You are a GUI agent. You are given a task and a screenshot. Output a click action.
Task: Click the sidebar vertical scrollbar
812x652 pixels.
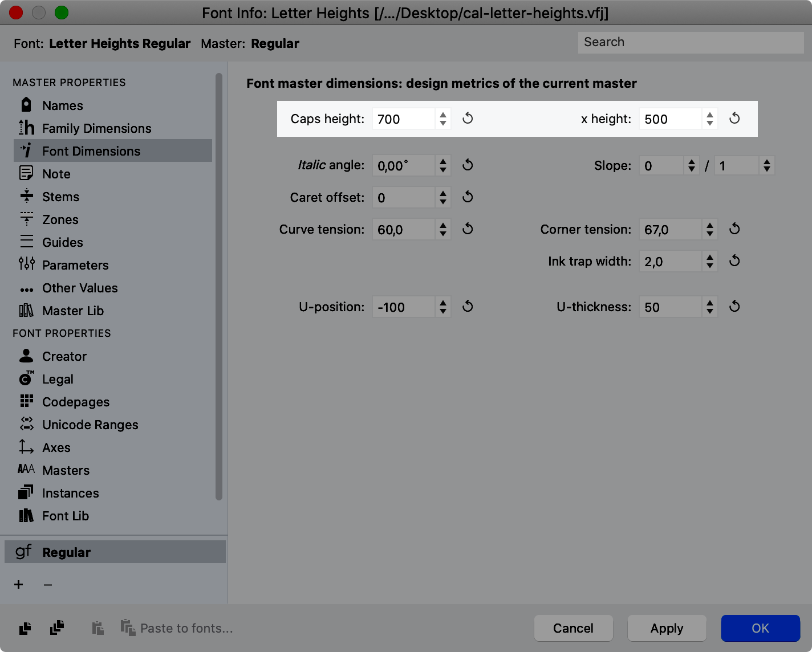coord(219,287)
